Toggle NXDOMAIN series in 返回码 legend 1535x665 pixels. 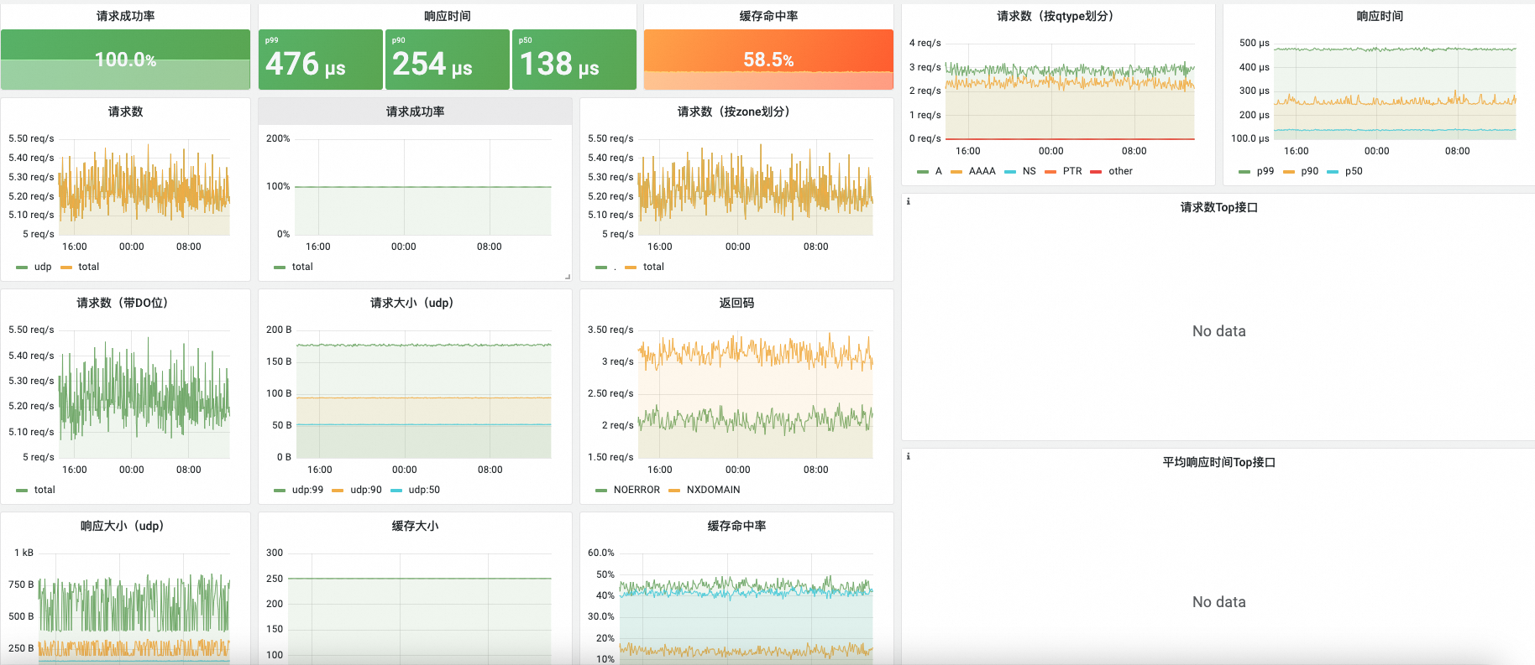[x=713, y=490]
